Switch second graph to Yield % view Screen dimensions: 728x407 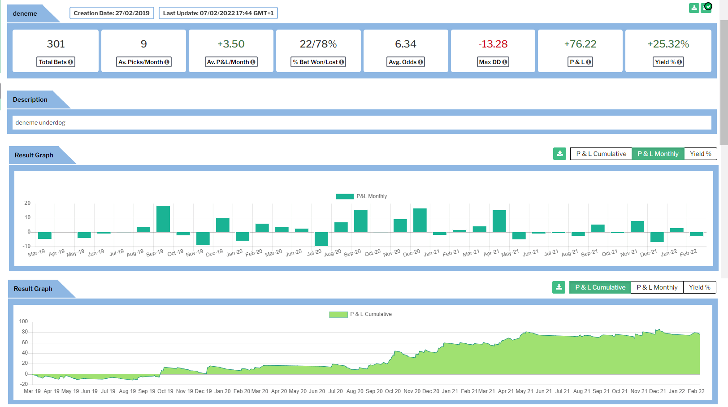point(699,287)
